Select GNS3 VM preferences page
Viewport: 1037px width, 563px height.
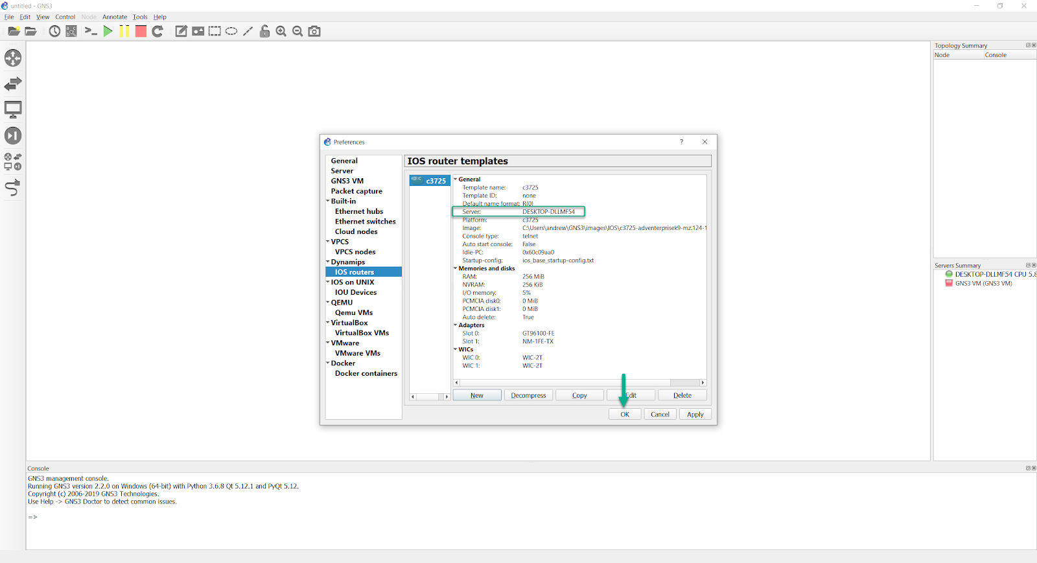point(347,181)
